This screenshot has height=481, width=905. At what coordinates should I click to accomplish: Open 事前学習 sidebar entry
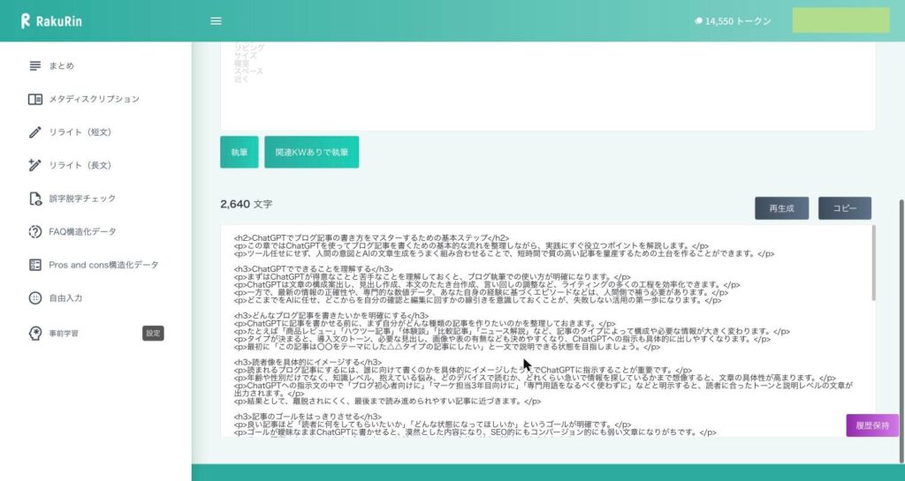[64, 334]
